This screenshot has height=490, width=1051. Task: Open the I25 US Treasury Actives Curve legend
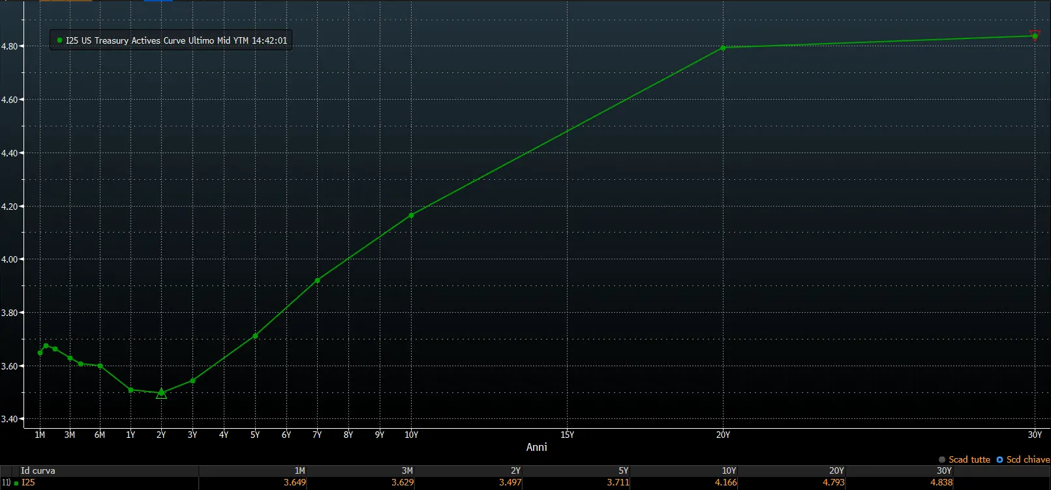171,40
